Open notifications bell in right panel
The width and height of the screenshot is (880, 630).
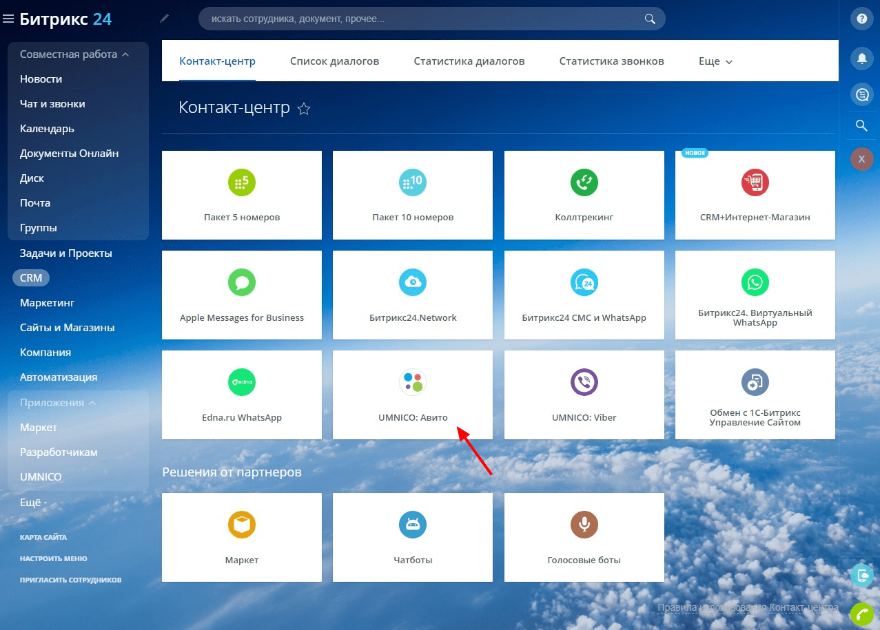[x=861, y=58]
